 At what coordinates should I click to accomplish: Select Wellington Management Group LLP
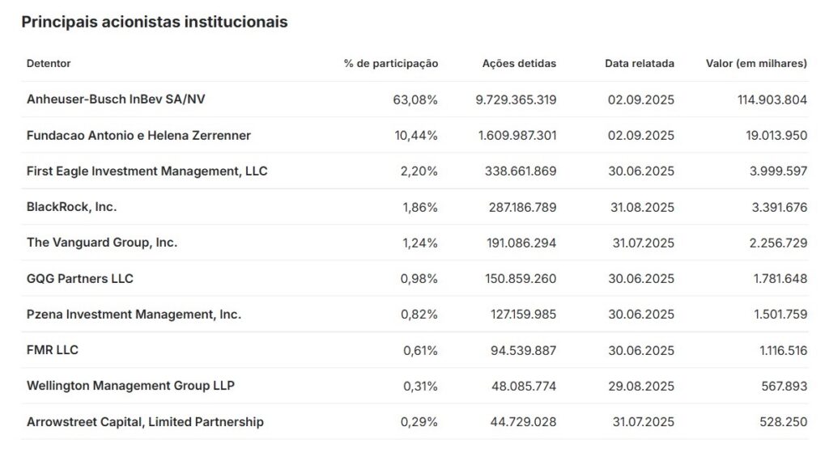pyautogui.click(x=130, y=386)
